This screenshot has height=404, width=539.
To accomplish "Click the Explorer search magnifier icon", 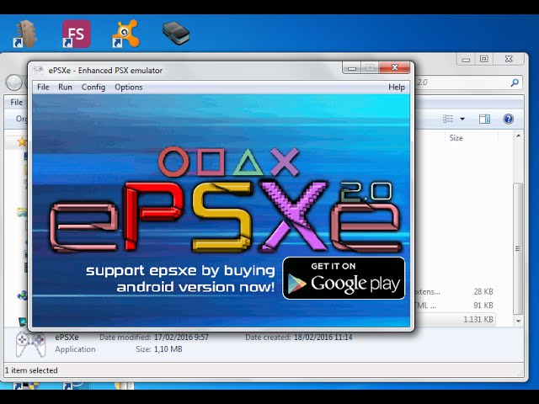I will click(515, 82).
